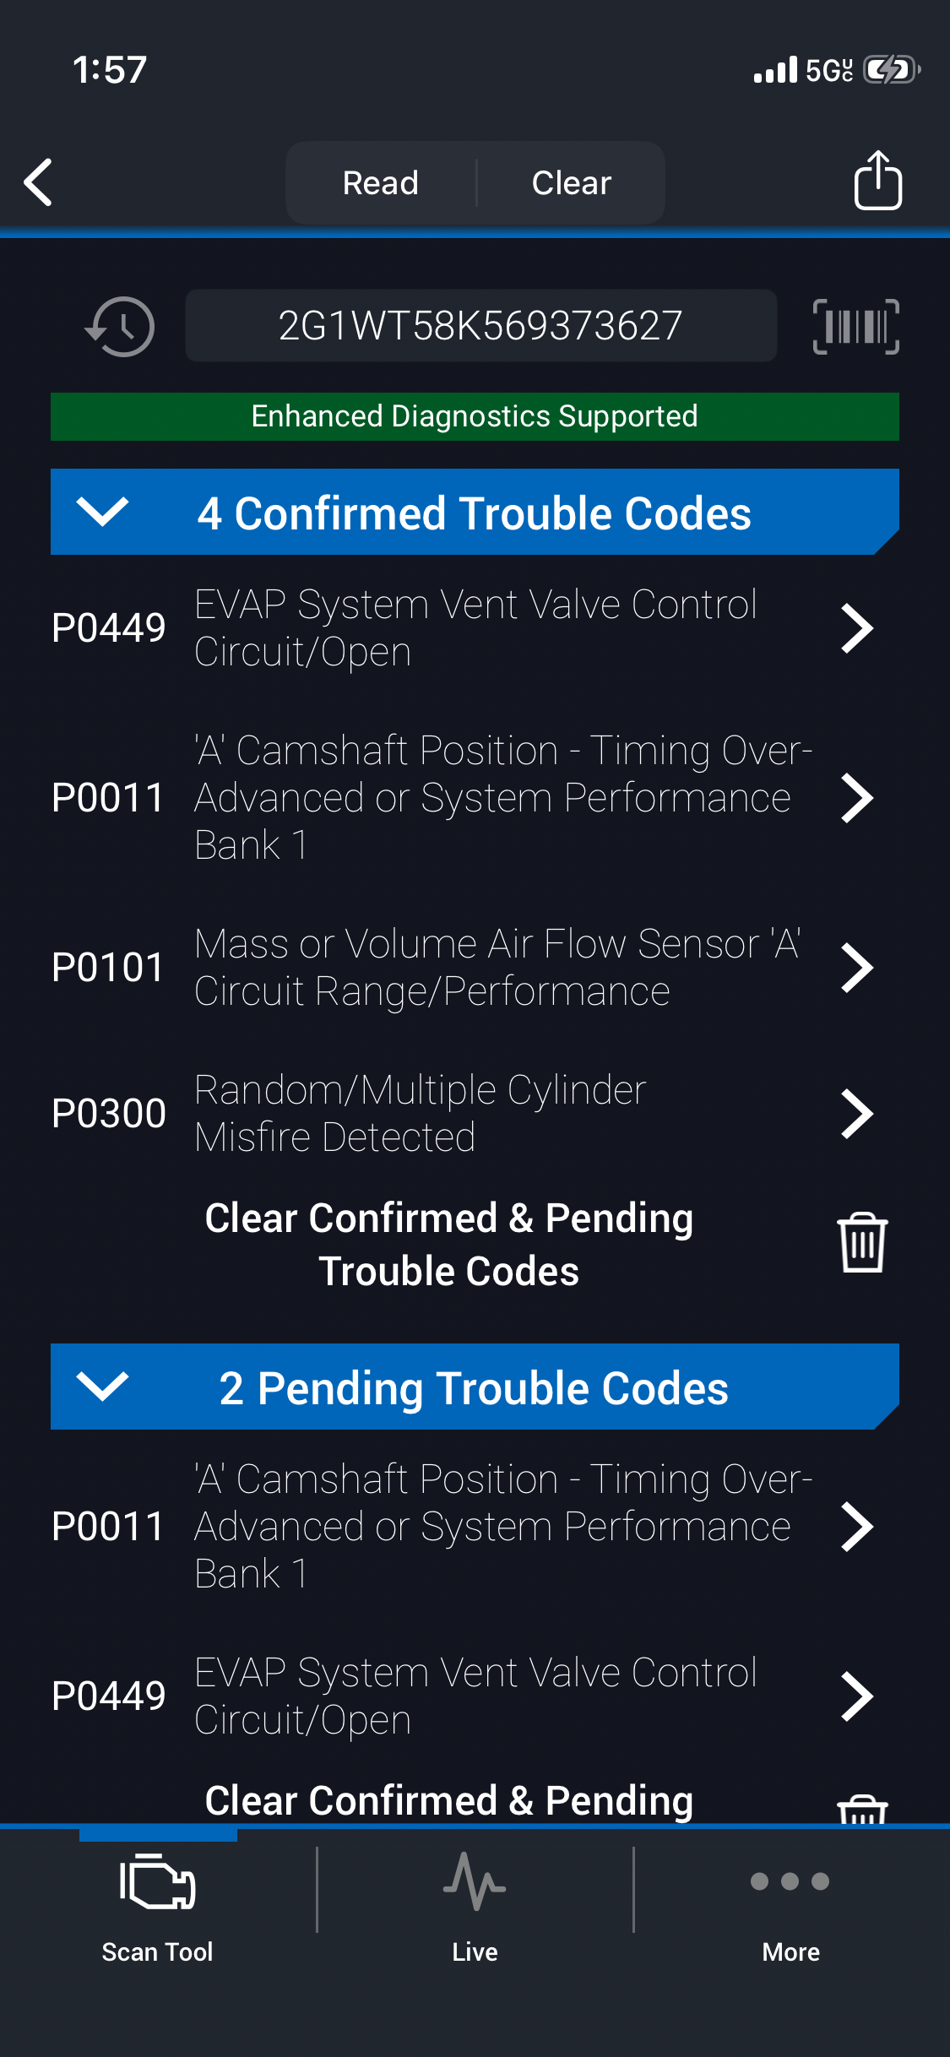This screenshot has height=2057, width=950.
Task: Collapse 4 Confirmed Trouble Codes section
Action: pyautogui.click(x=102, y=512)
